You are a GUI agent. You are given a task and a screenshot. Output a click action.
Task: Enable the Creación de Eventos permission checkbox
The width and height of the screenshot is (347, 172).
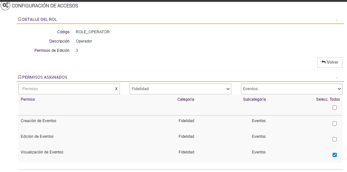point(335,123)
